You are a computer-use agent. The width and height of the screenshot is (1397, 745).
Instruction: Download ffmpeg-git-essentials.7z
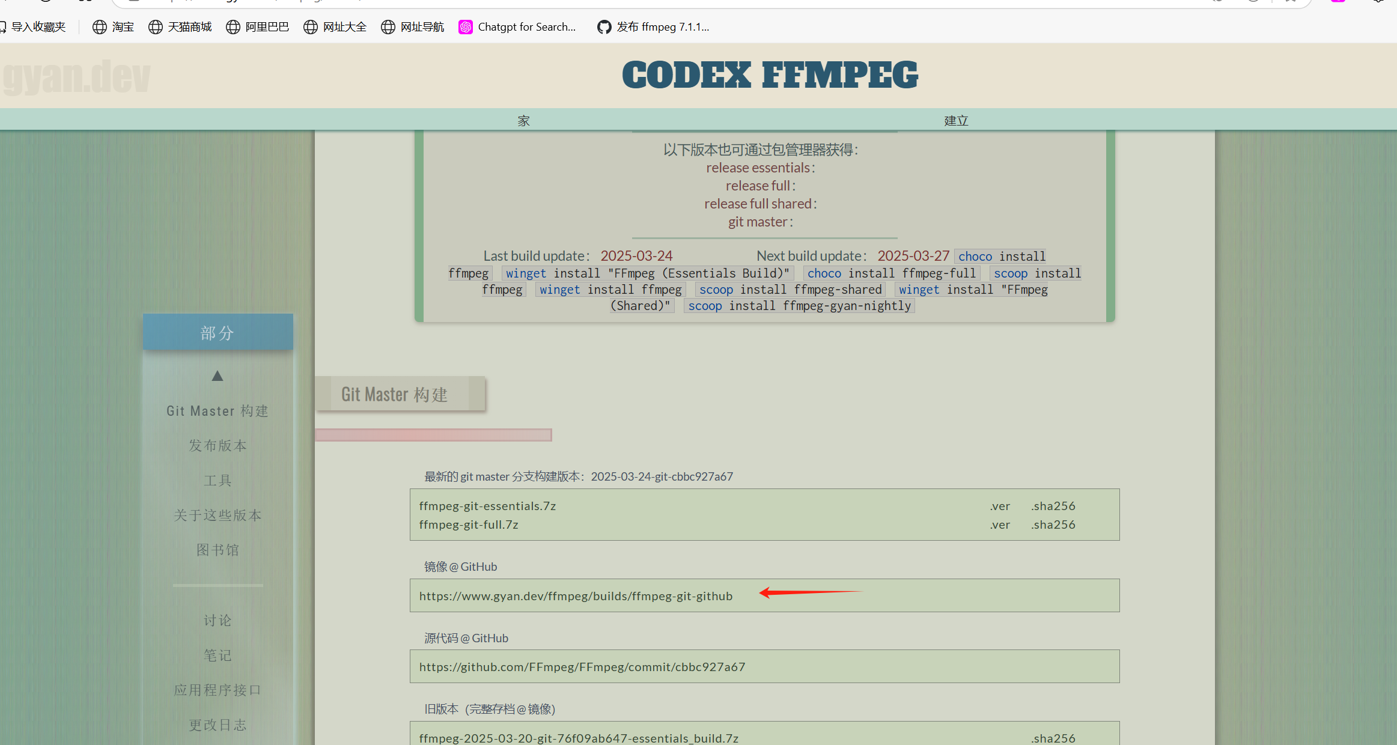[x=487, y=506]
